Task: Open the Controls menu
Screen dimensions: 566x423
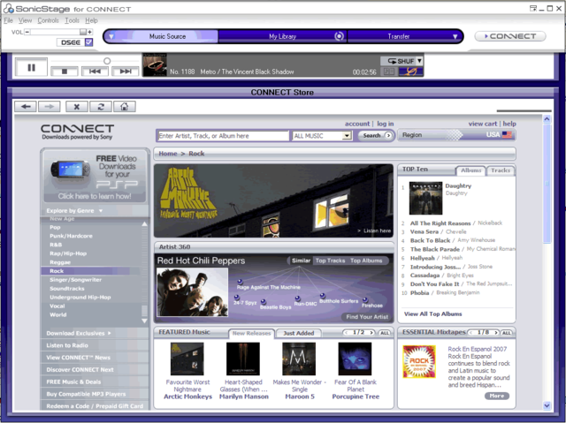Action: 48,20
